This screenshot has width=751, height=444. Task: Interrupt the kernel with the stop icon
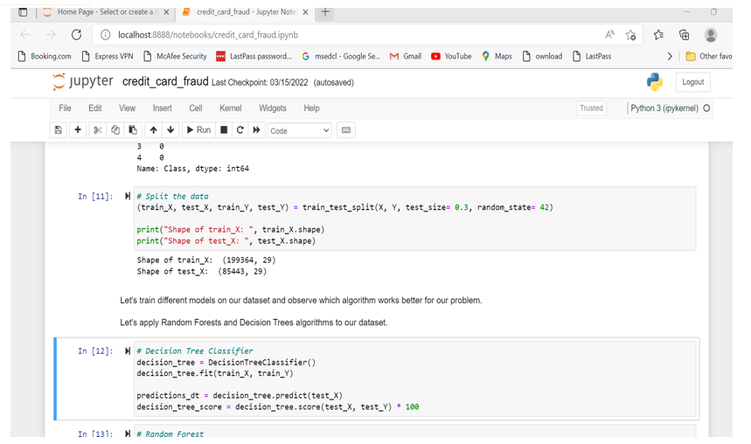[224, 130]
